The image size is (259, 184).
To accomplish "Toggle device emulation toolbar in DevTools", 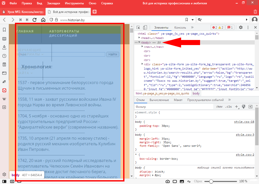I will point(145,28).
